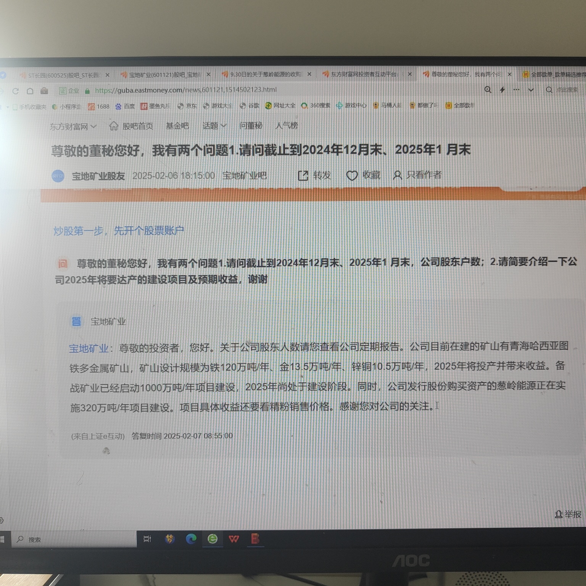Expand the 话题 dropdown in site nav

pos(214,126)
